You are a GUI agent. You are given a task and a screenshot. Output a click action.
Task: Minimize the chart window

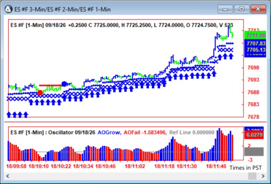pos(225,9)
